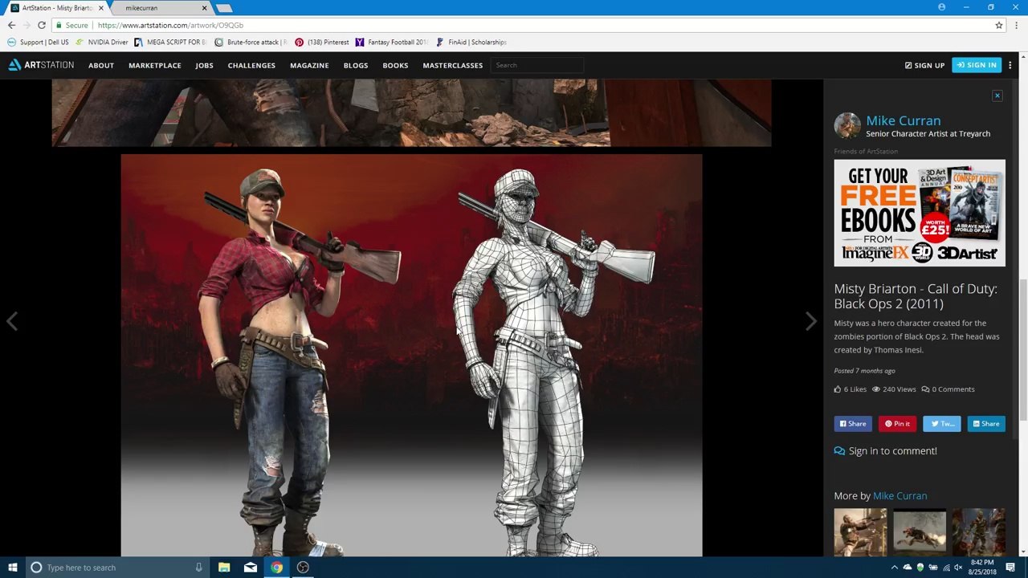Open the Challenges page
1028x578 pixels.
(x=251, y=65)
